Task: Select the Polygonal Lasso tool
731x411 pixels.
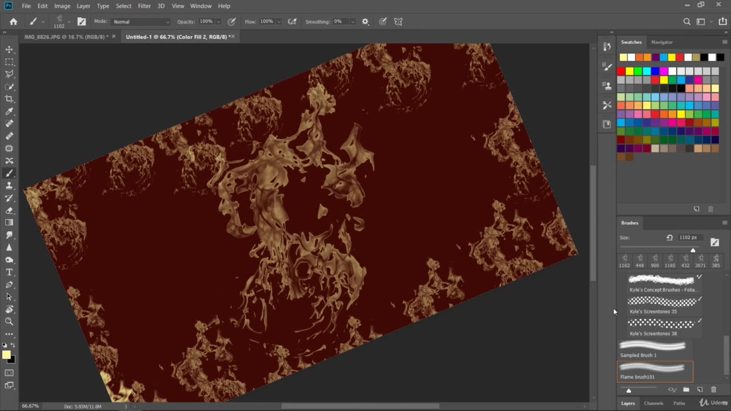Action: (x=9, y=74)
